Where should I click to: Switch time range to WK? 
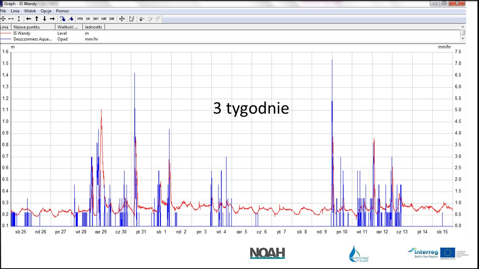pyautogui.click(x=88, y=19)
